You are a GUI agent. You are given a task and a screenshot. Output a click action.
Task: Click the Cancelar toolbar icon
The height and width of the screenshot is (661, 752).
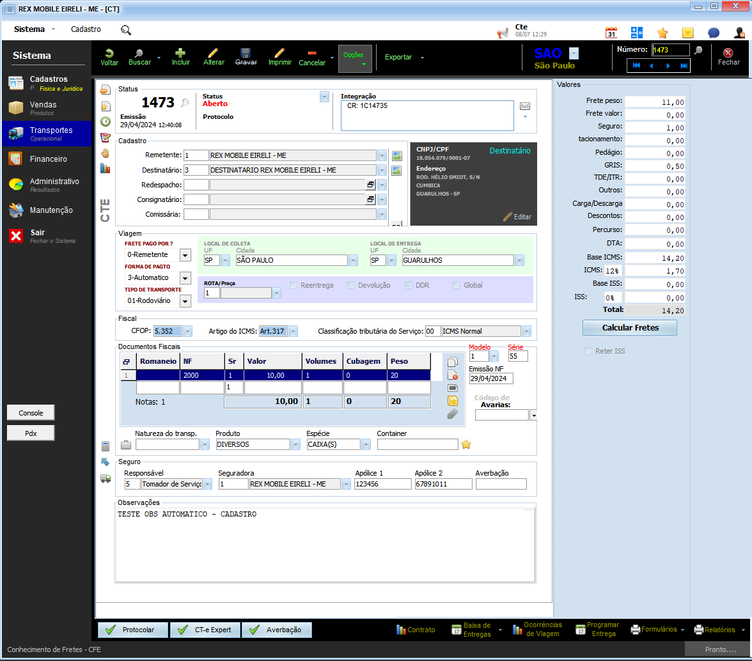point(312,57)
